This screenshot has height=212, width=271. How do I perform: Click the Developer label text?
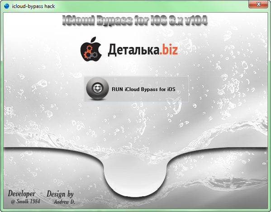(x=22, y=194)
